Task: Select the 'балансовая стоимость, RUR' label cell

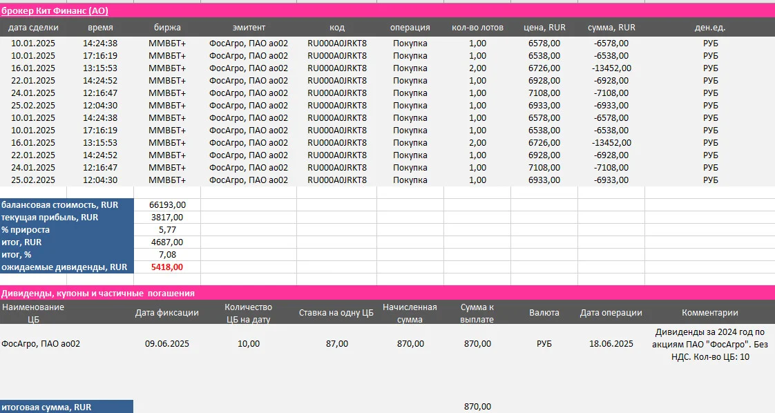Action: coord(67,204)
